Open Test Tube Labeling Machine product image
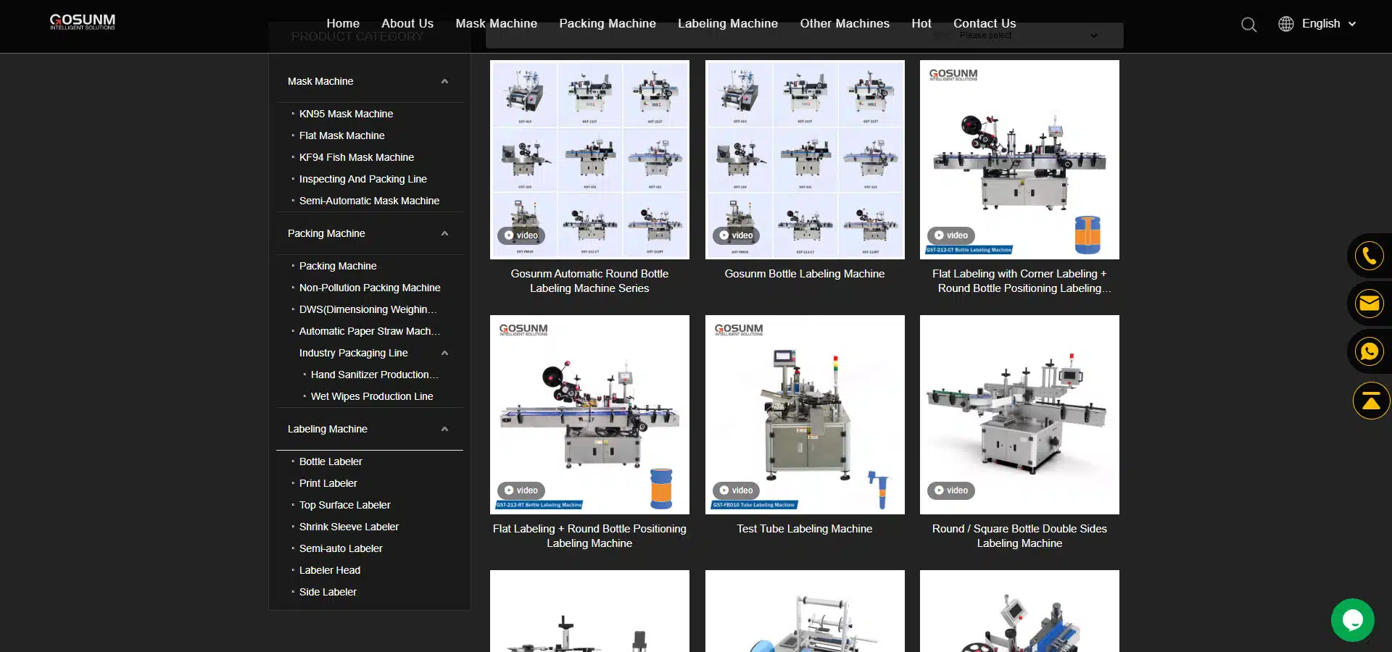The image size is (1392, 652). [805, 414]
